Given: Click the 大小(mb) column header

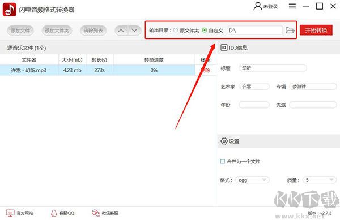Looking at the screenshot, I should pyautogui.click(x=72, y=60).
